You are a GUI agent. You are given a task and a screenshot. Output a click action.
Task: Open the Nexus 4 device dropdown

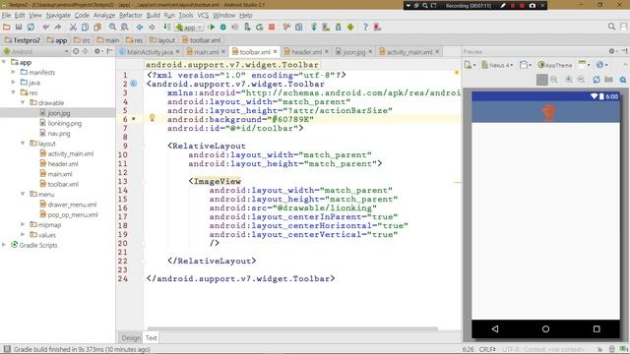pyautogui.click(x=497, y=65)
